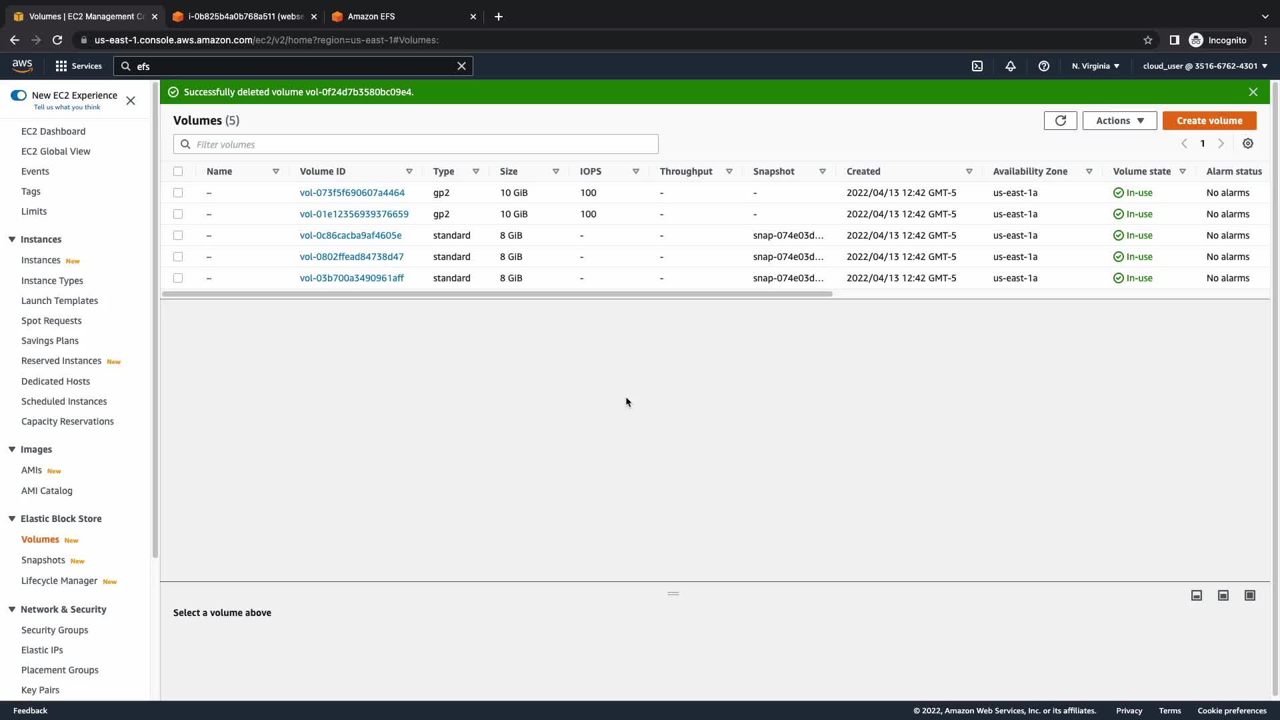Image resolution: width=1280 pixels, height=720 pixels.
Task: Refresh the volumes list
Action: [x=1060, y=121]
